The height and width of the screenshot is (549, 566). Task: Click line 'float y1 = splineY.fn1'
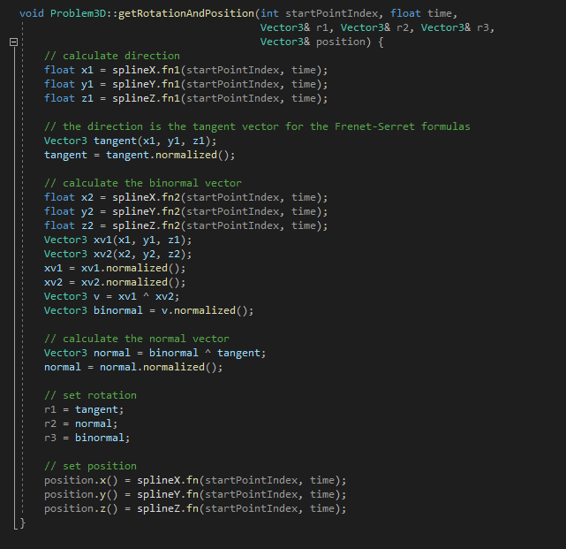pyautogui.click(x=186, y=84)
